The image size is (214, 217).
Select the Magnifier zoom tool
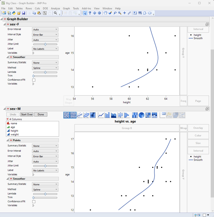[120, 13]
